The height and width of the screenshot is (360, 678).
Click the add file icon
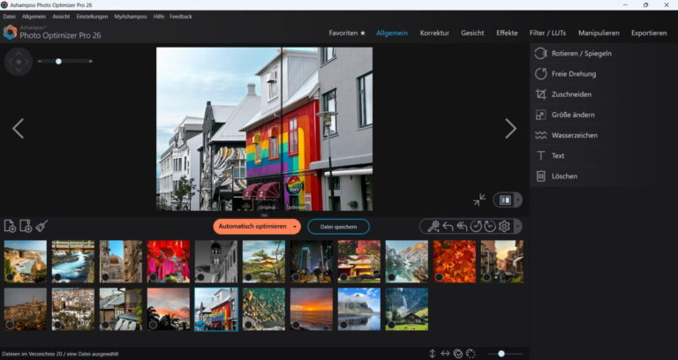tap(10, 226)
